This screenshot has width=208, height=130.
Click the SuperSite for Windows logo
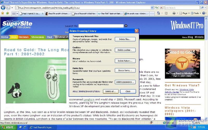[x=17, y=24]
